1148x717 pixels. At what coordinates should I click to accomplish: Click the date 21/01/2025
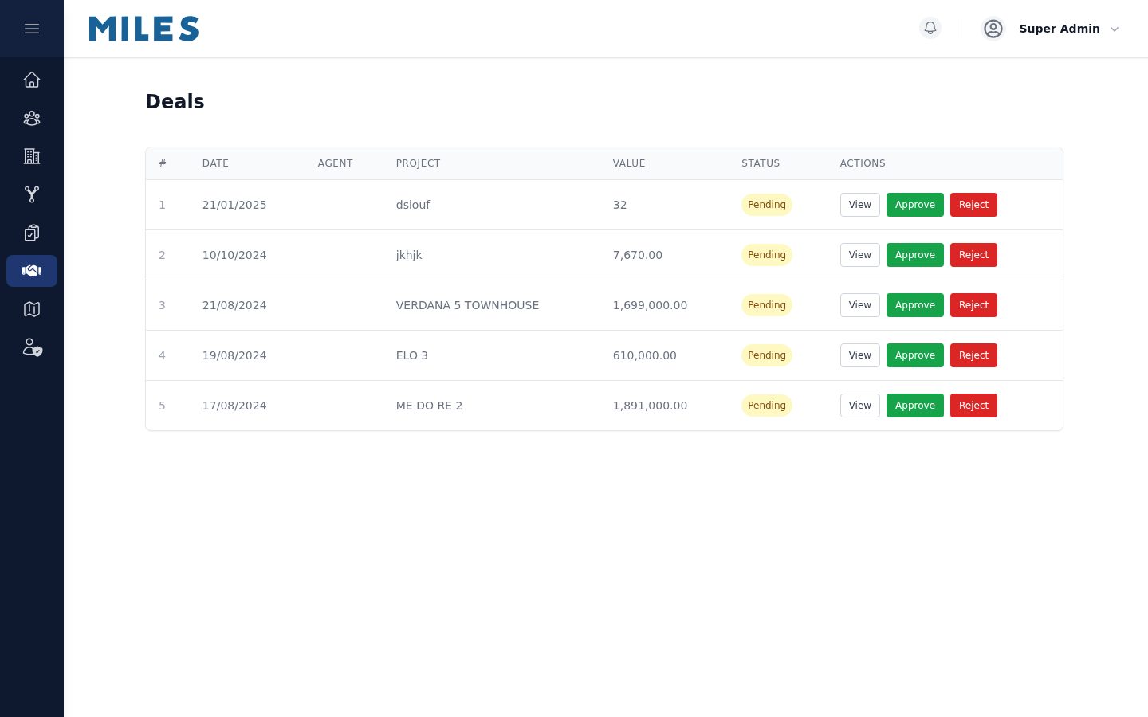[x=234, y=205]
